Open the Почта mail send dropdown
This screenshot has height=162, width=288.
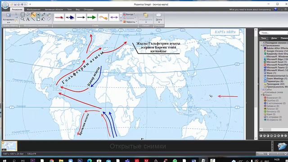pyautogui.click(x=159, y=18)
